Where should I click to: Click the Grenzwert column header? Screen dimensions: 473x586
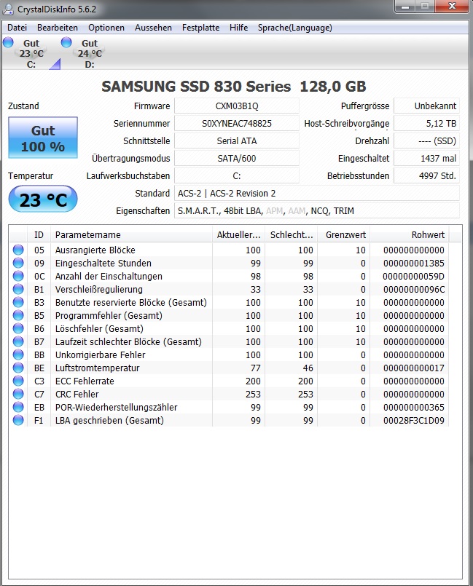pos(344,234)
